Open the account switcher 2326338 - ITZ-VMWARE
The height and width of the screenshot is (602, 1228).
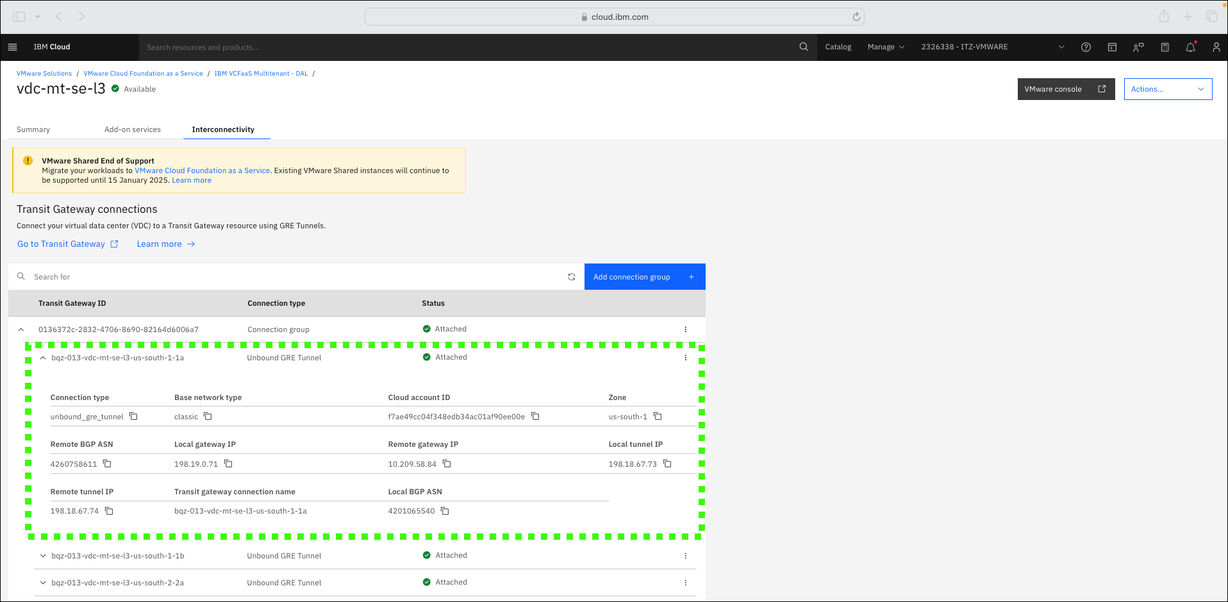click(x=993, y=47)
